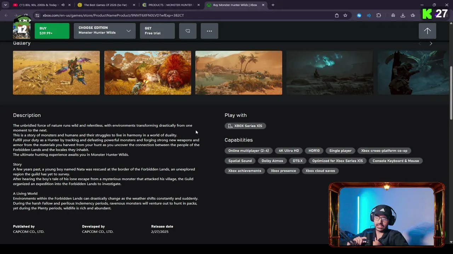Click the Capabilities heading
453x254 pixels.
[239, 140]
